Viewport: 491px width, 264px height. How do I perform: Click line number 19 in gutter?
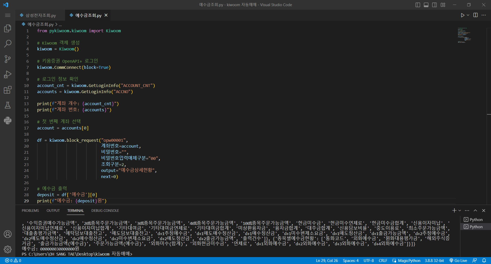tap(26, 140)
